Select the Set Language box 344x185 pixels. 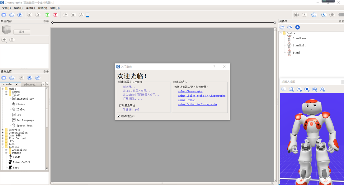[23, 120]
